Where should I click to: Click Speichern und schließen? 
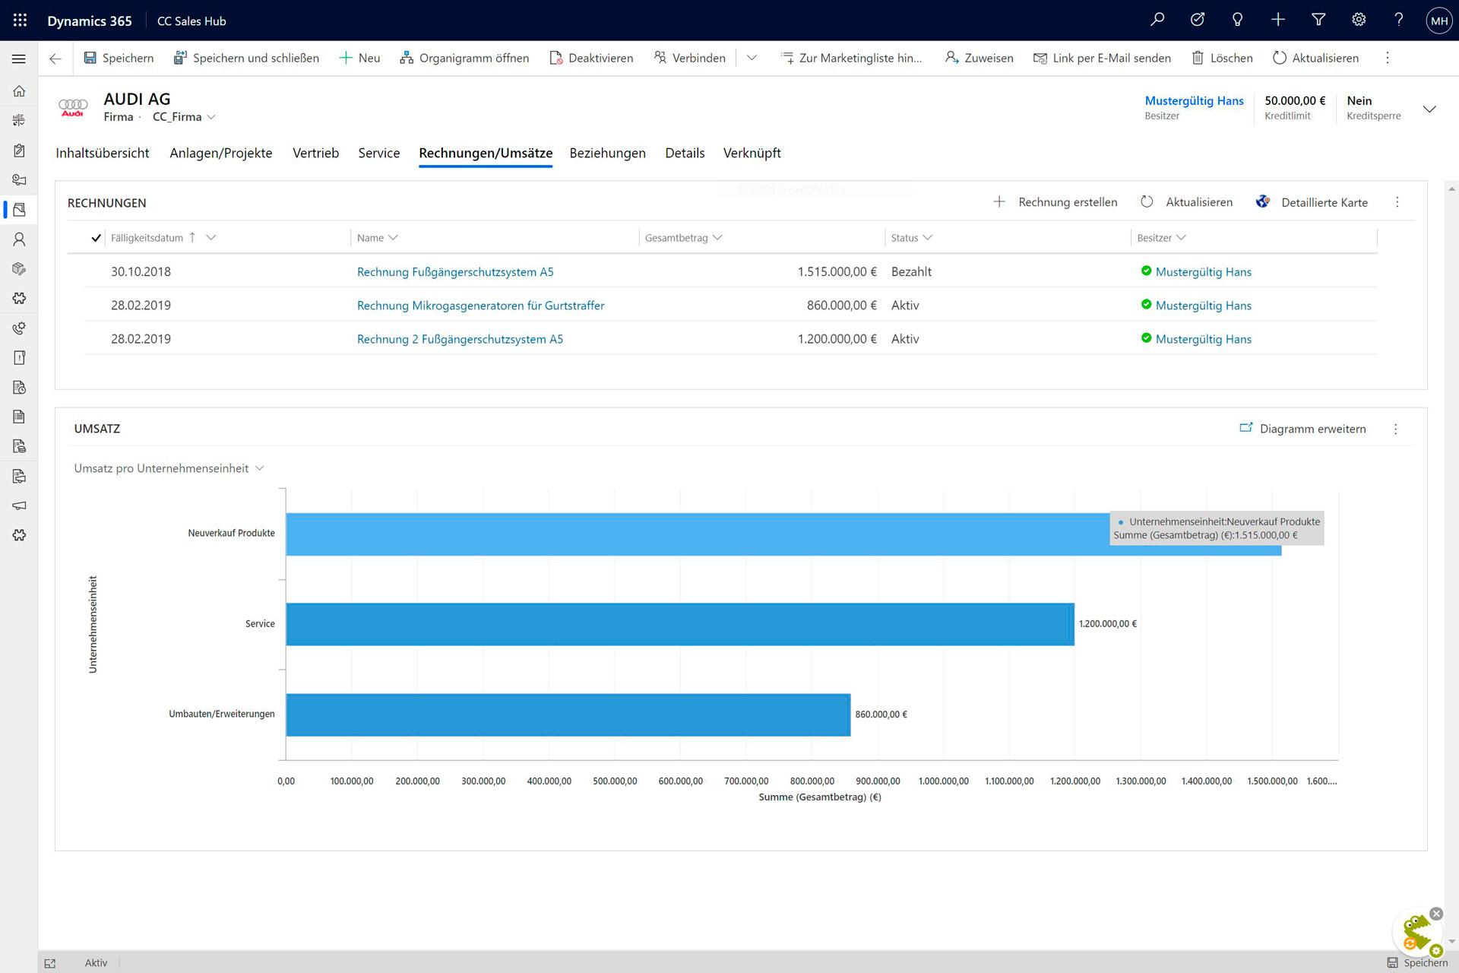click(x=246, y=58)
